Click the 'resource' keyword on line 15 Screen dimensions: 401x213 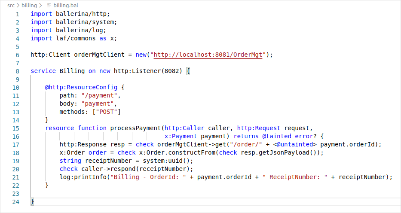60,128
